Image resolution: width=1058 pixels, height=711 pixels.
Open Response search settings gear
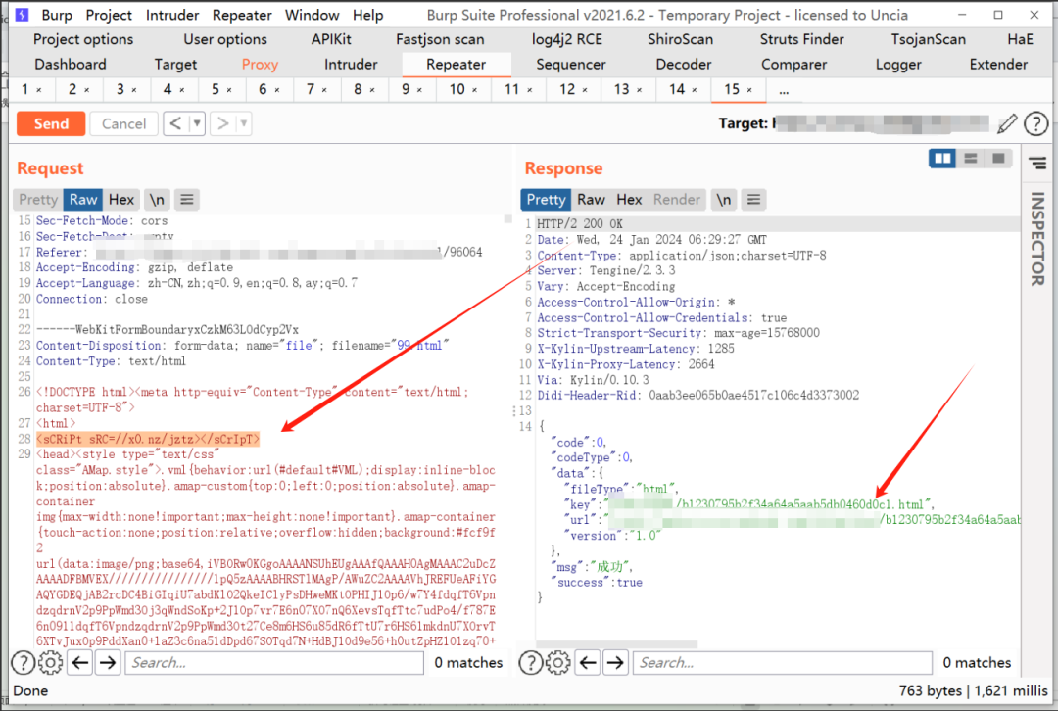coord(558,662)
